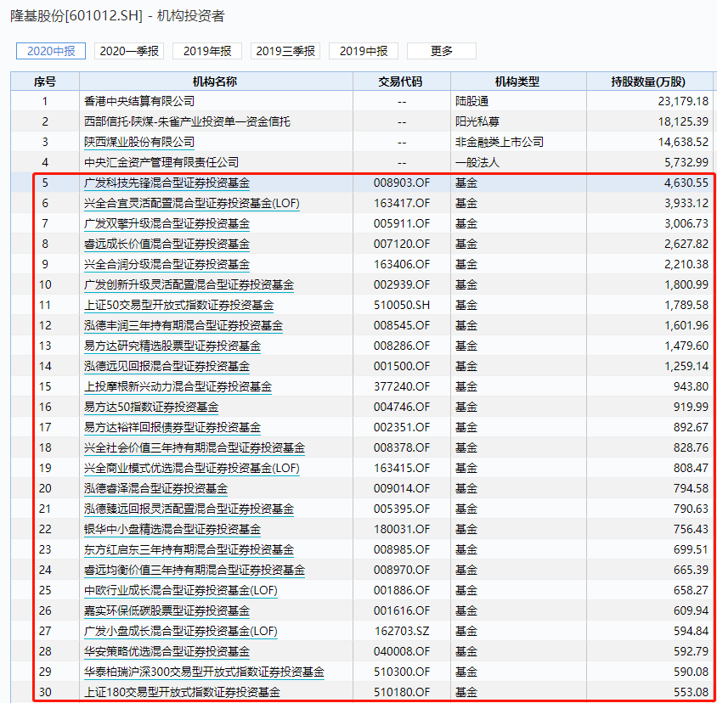The image size is (717, 703).
Task: Select the 2019三季报 tab
Action: (x=286, y=51)
